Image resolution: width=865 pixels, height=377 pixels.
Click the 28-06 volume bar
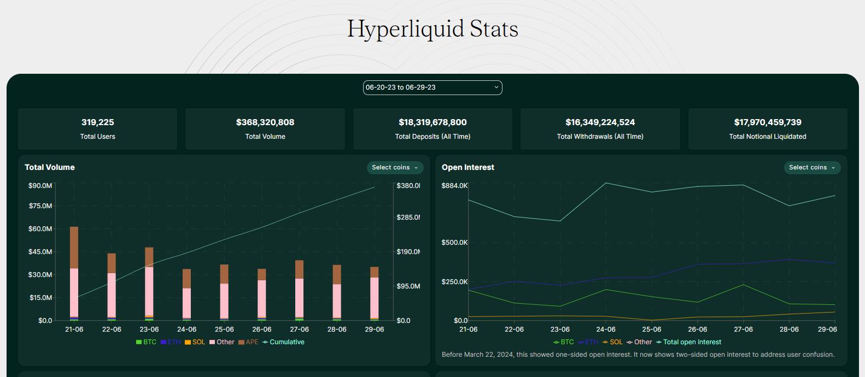[337, 292]
